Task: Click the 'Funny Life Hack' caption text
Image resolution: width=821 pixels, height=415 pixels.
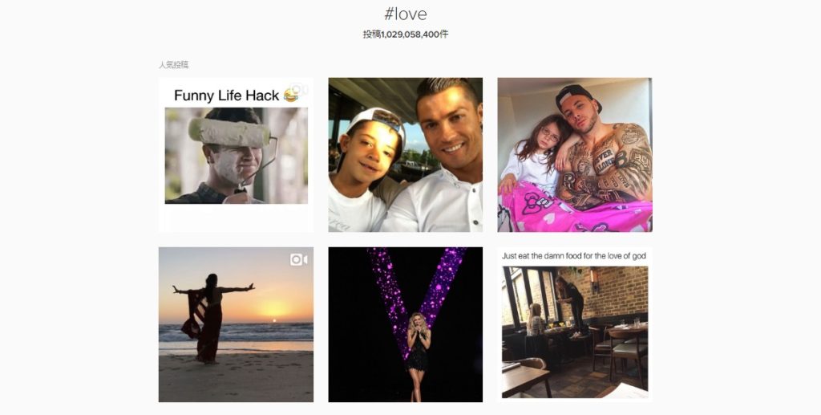Action: click(227, 96)
